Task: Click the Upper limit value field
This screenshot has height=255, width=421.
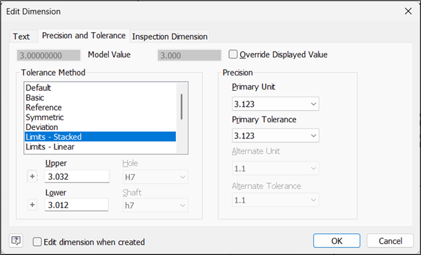Action: point(77,177)
